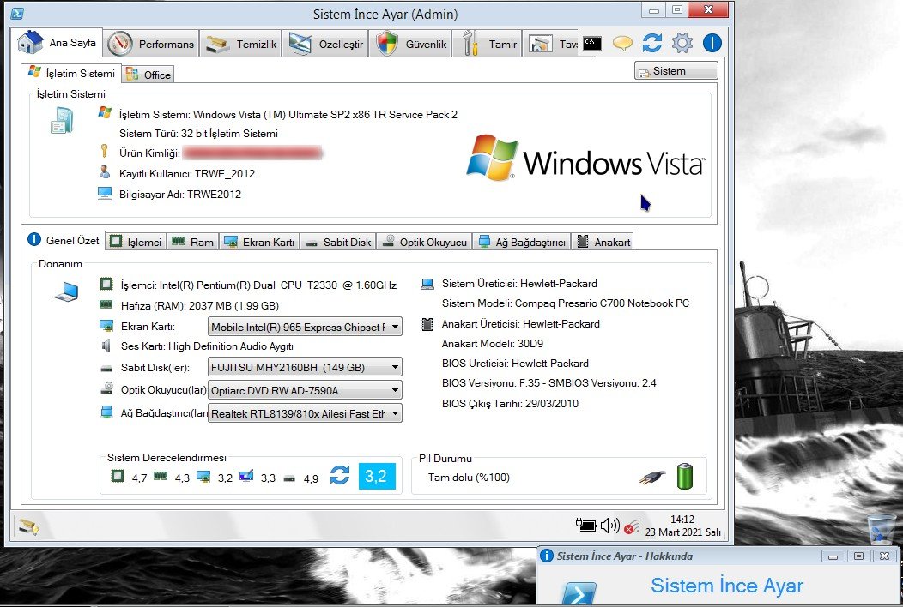Open the Temizlik tab

point(240,44)
